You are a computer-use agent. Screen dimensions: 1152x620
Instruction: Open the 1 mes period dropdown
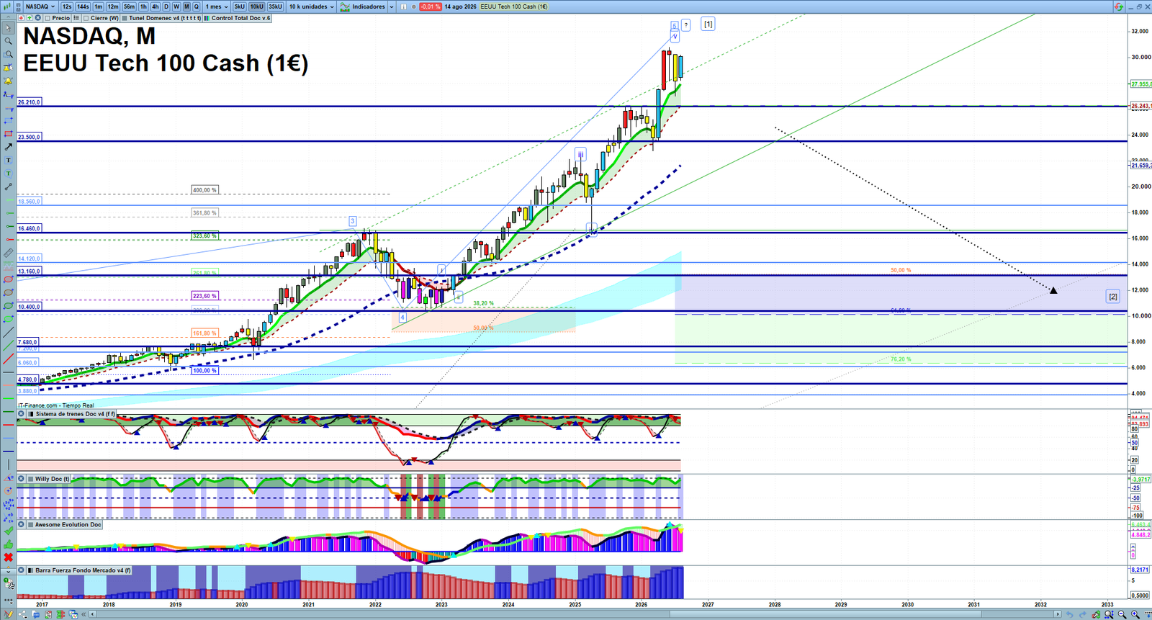[217, 6]
